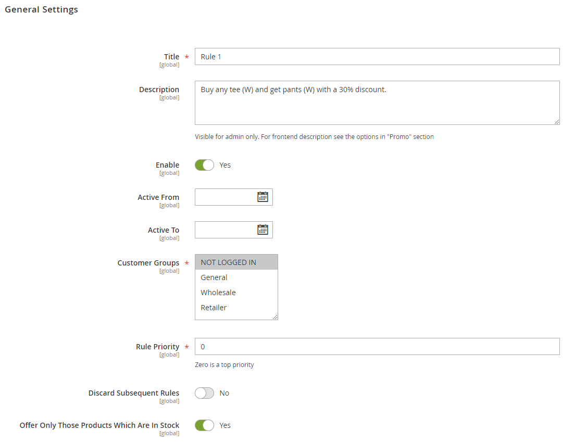
Task: Click the Description textarea resize handle
Action: (557, 122)
